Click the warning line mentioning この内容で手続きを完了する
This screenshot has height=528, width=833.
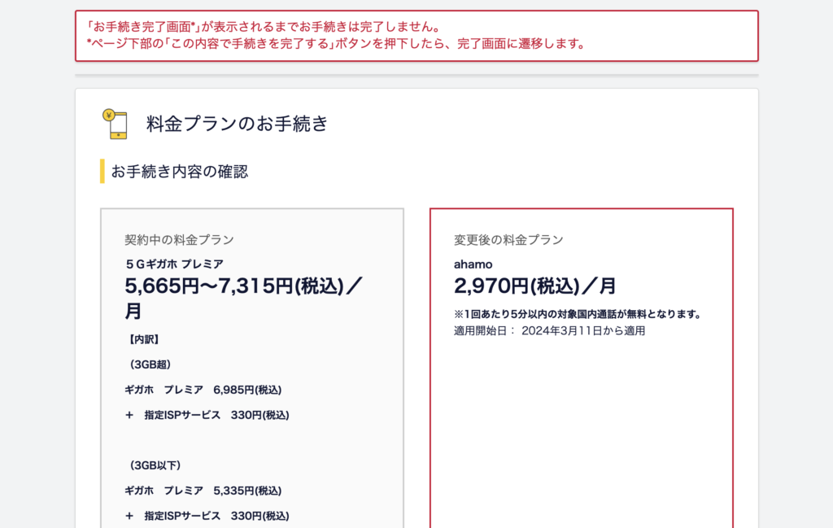[336, 44]
